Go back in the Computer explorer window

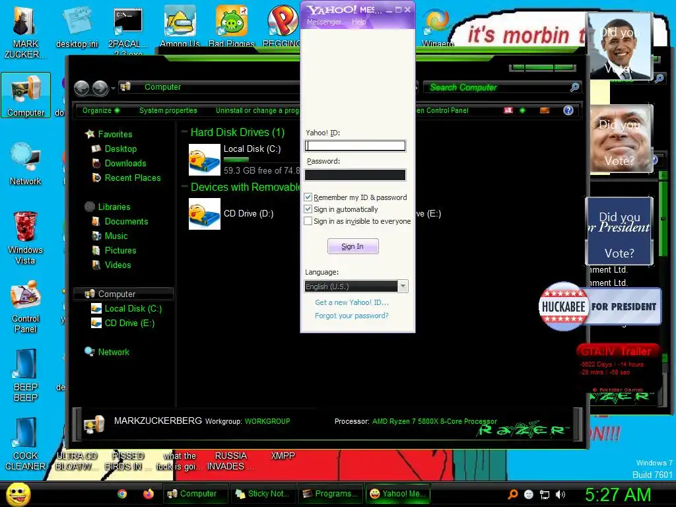click(x=81, y=88)
